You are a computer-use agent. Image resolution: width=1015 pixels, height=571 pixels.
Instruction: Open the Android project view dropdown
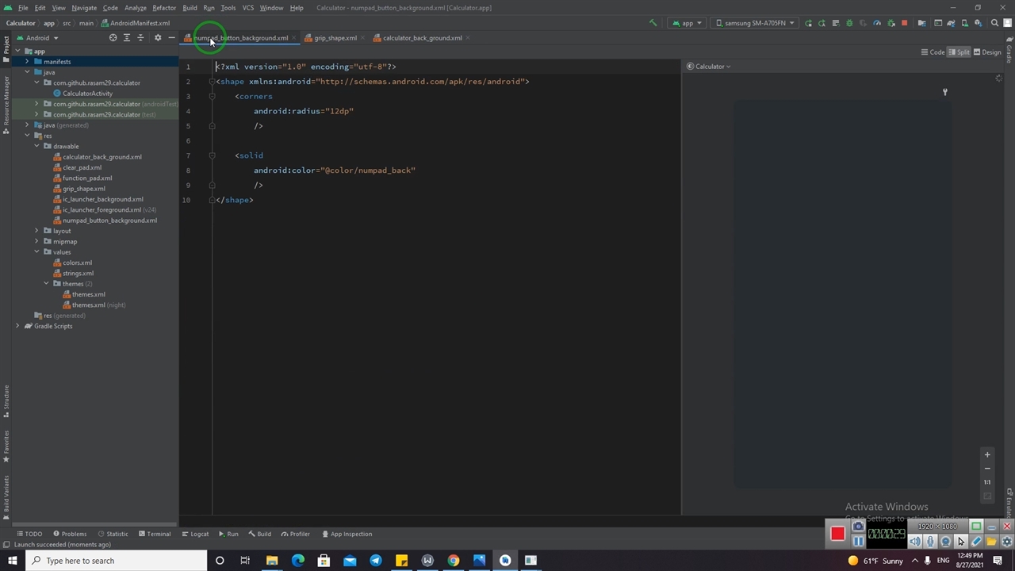[38, 38]
